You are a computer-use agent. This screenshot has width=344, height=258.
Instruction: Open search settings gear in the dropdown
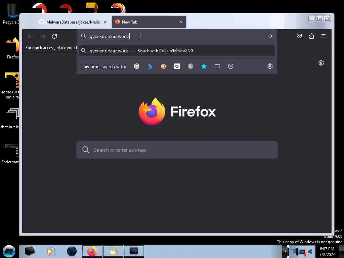click(270, 66)
